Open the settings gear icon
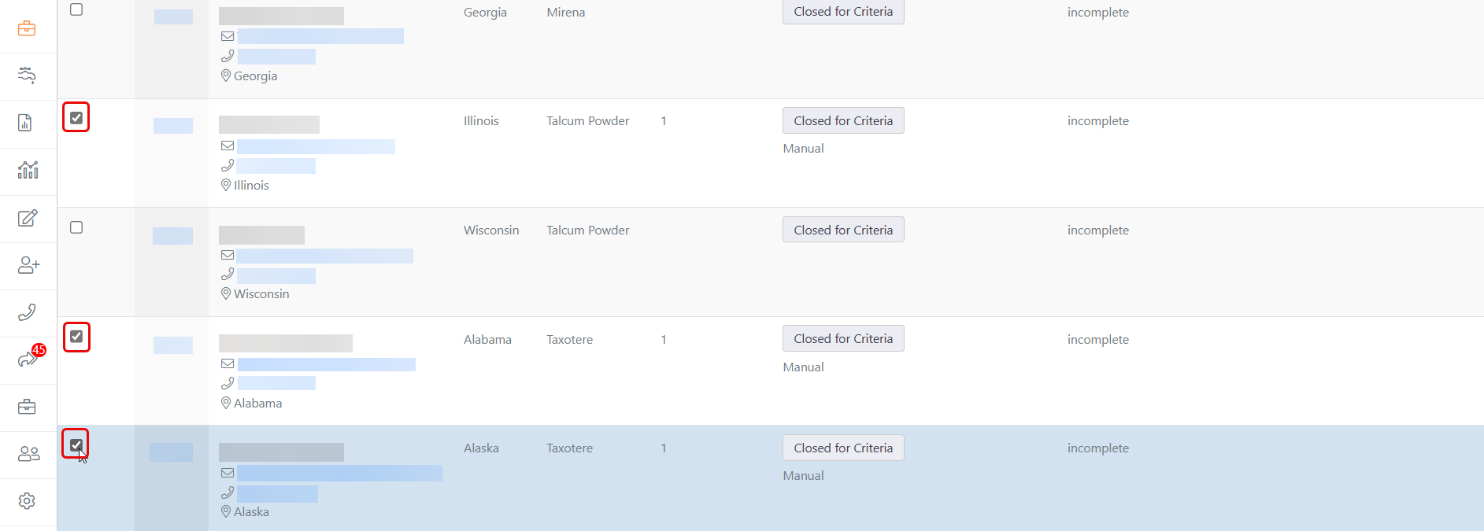The image size is (1484, 531). pos(27,501)
